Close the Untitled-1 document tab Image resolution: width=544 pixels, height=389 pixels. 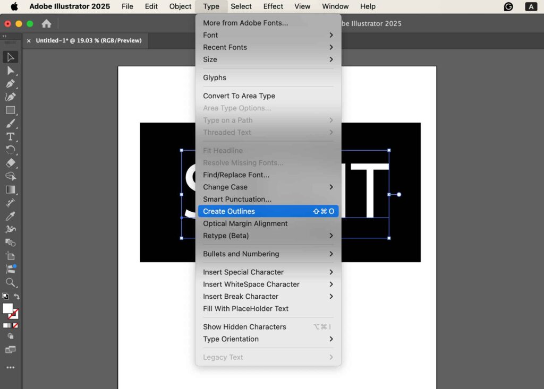[x=29, y=41]
